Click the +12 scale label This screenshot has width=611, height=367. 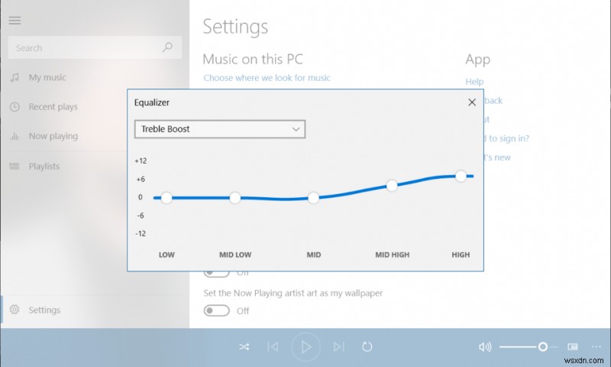tap(141, 161)
